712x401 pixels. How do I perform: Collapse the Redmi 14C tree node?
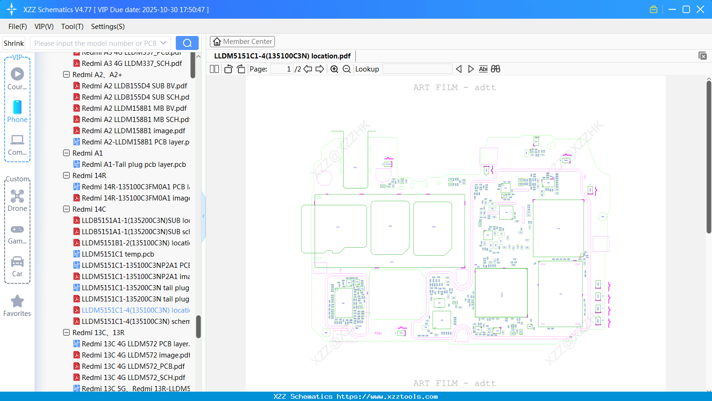click(66, 209)
